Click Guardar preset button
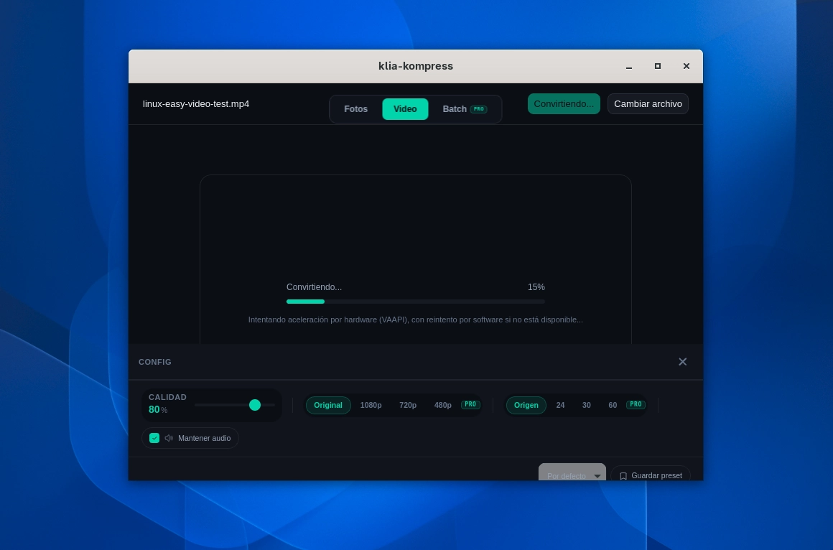The image size is (833, 550). pos(651,473)
